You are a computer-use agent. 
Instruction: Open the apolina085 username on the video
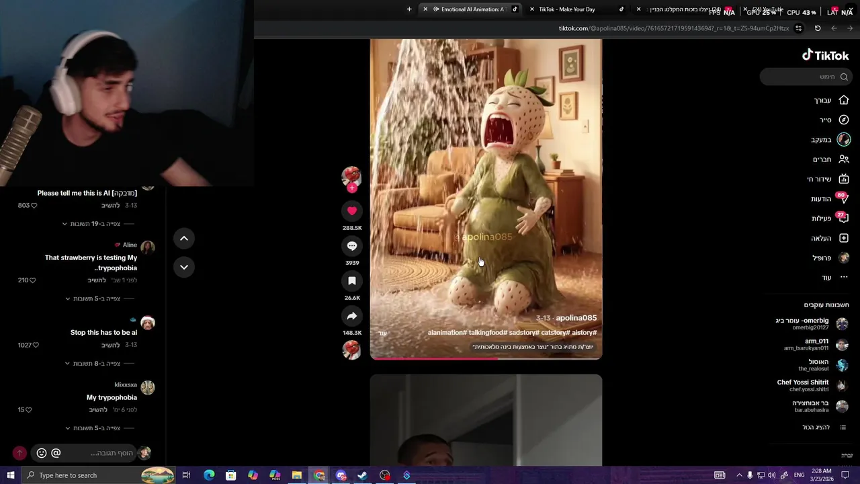pyautogui.click(x=576, y=318)
